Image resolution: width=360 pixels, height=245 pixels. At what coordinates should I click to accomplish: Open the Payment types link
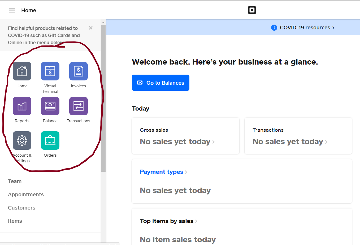point(162,172)
